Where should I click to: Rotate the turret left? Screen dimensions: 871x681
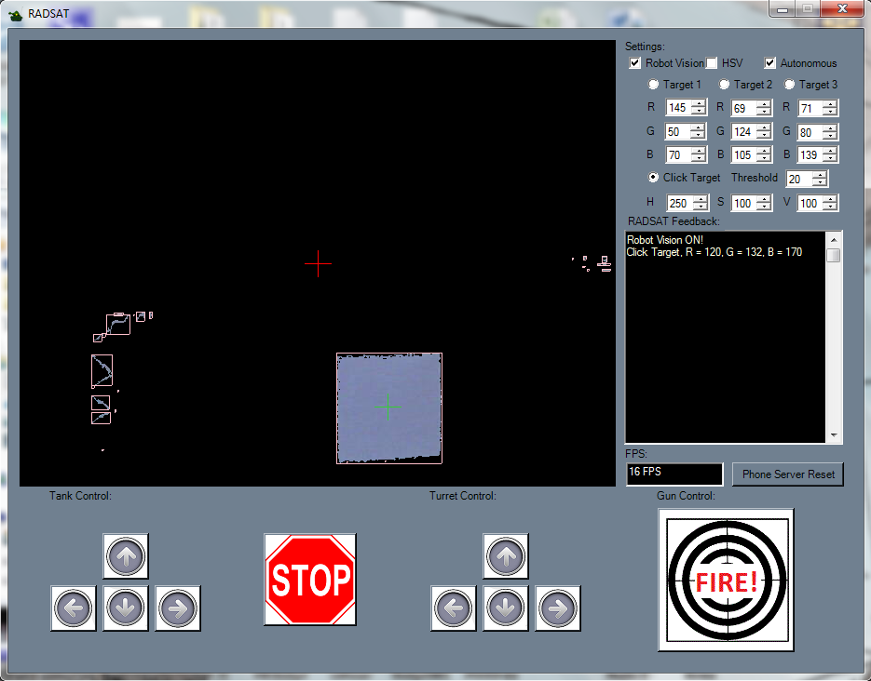(454, 608)
